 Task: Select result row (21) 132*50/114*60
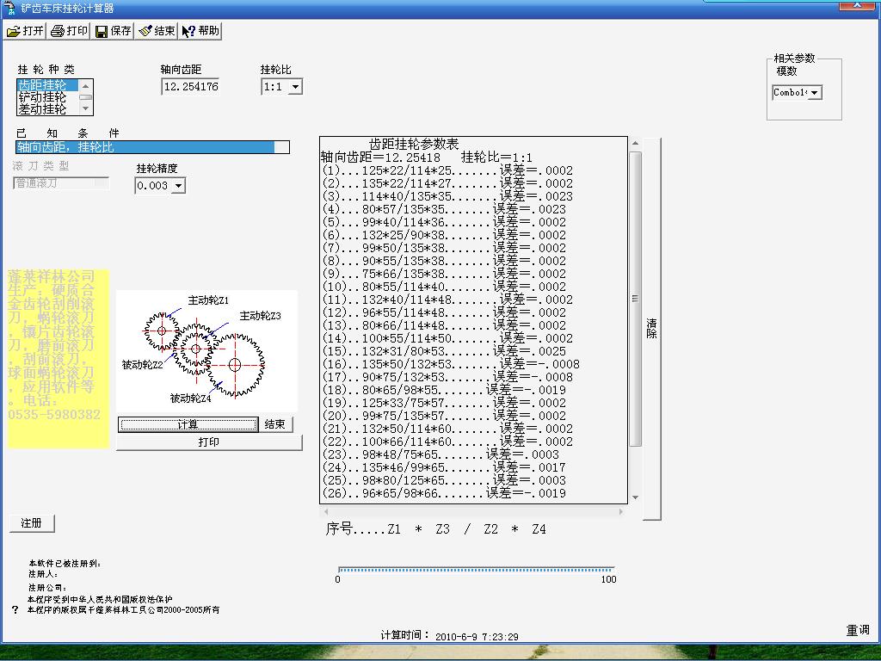447,429
